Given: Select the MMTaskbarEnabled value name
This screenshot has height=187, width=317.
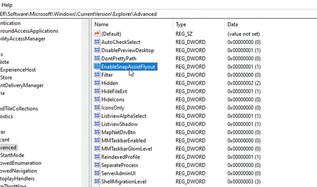Looking at the screenshot, I should (123, 141).
